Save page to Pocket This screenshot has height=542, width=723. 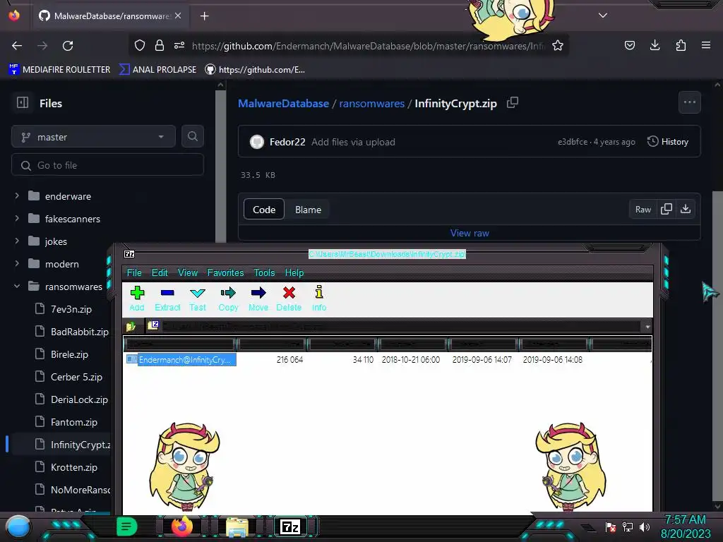(x=629, y=45)
